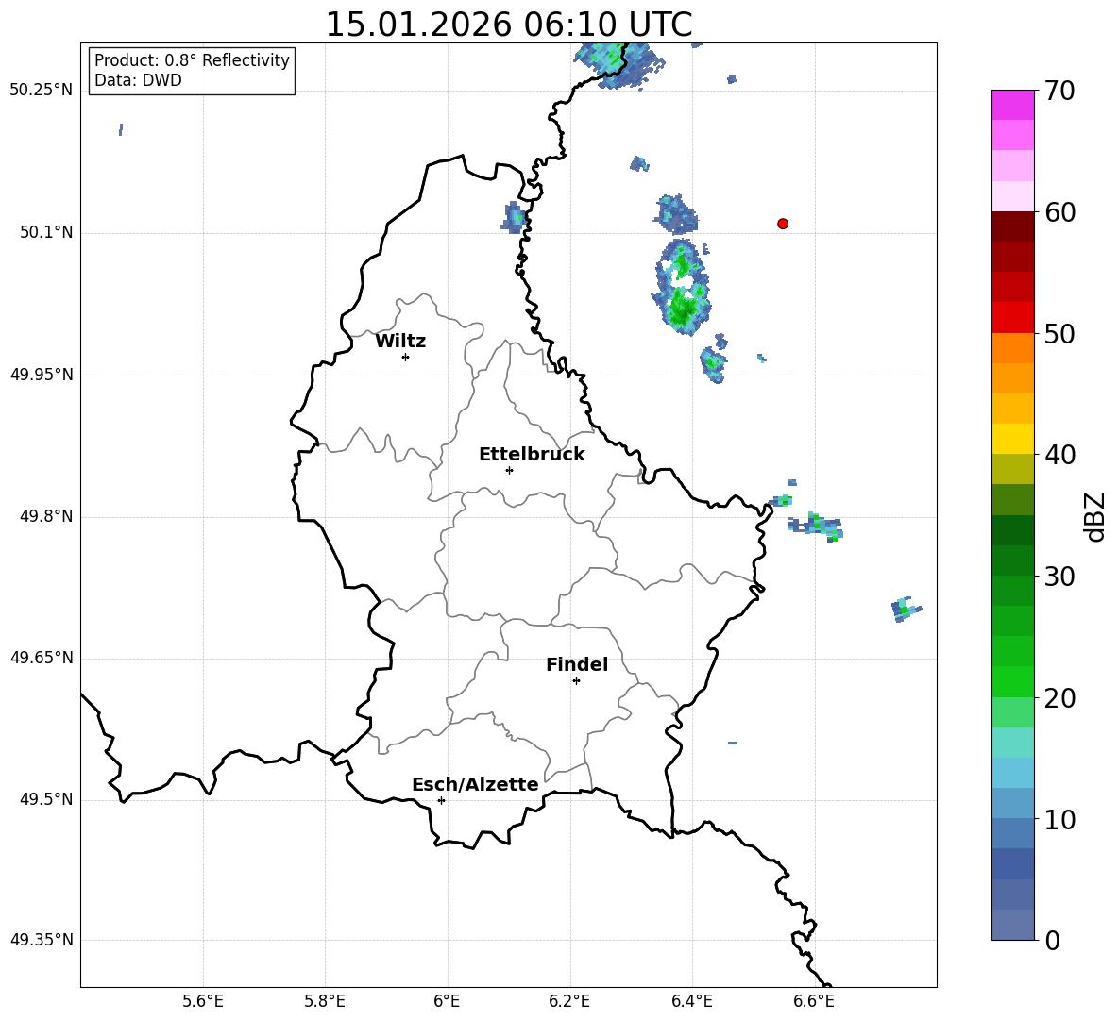Click the colorbar value 10
This screenshot has height=1020, width=1118.
[x=1059, y=820]
